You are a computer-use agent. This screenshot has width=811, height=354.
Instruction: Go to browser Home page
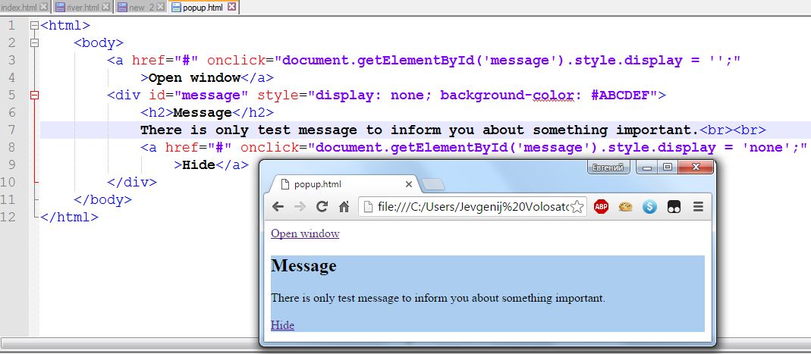point(344,207)
